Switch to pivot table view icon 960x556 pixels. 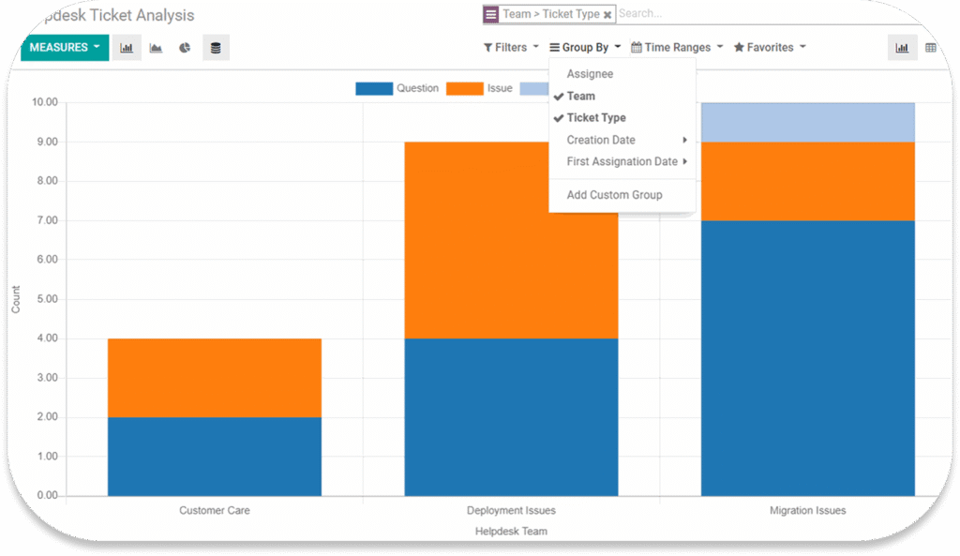(930, 48)
